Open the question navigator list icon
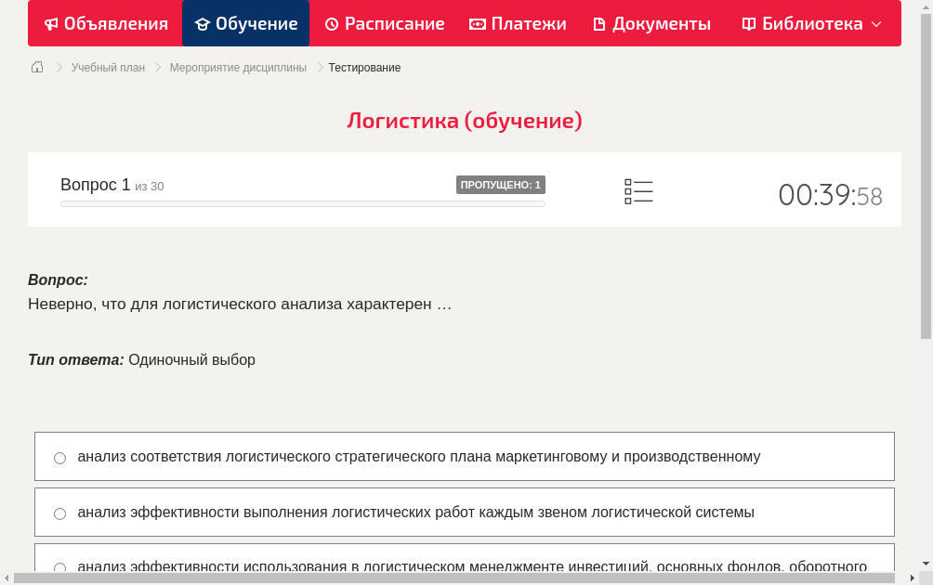 638,191
